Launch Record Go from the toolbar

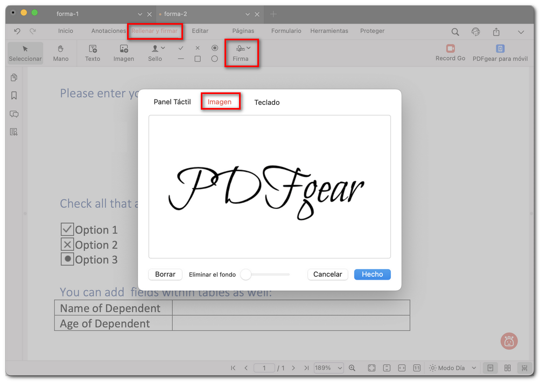click(450, 52)
